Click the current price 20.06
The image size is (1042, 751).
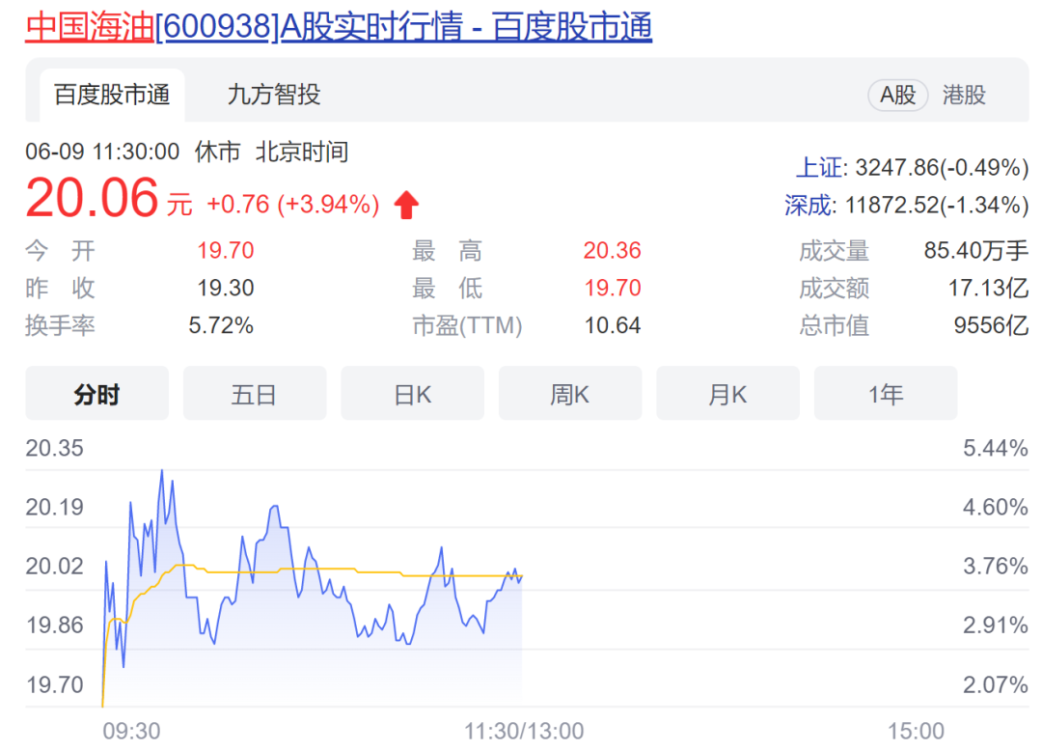point(92,198)
